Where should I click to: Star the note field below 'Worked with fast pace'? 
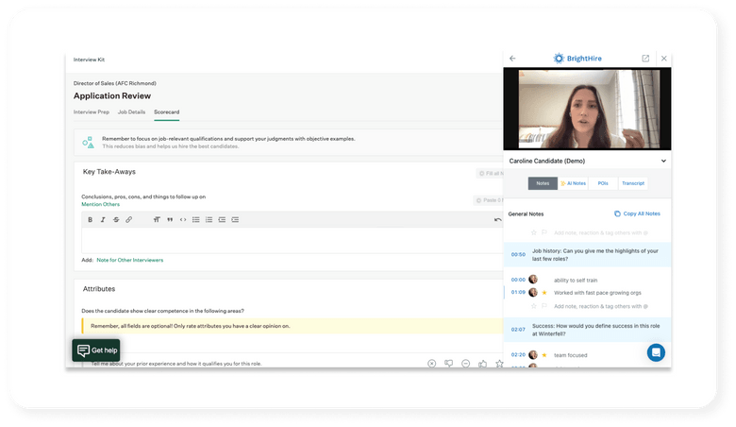(x=534, y=306)
